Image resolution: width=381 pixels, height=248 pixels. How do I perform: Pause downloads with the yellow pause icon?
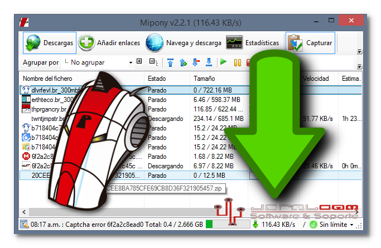(238, 62)
